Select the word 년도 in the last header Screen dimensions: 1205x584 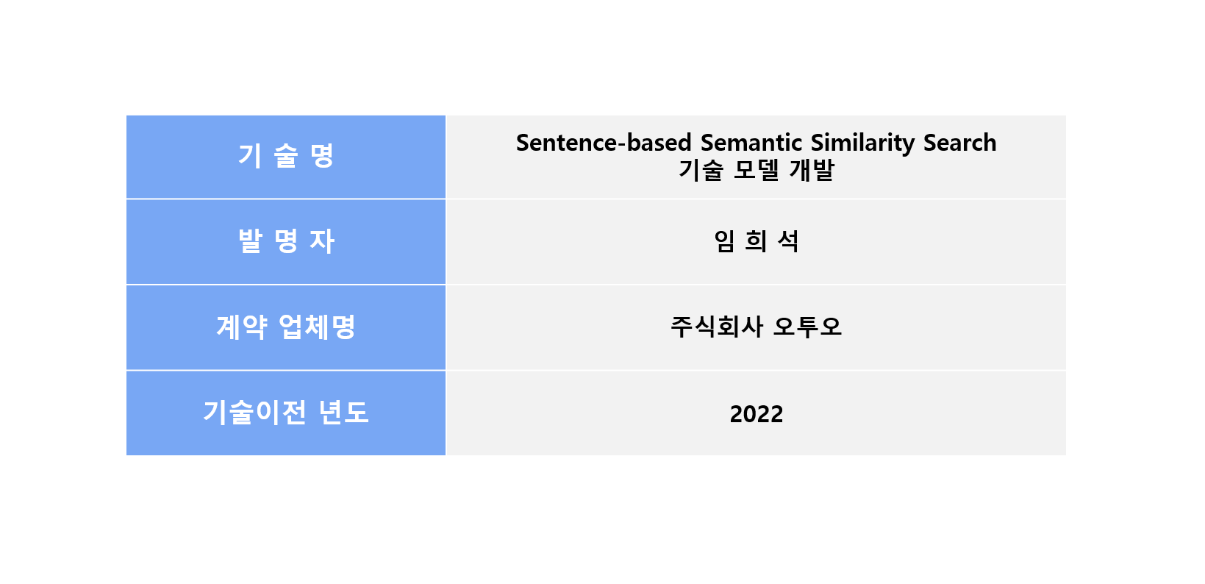(343, 413)
